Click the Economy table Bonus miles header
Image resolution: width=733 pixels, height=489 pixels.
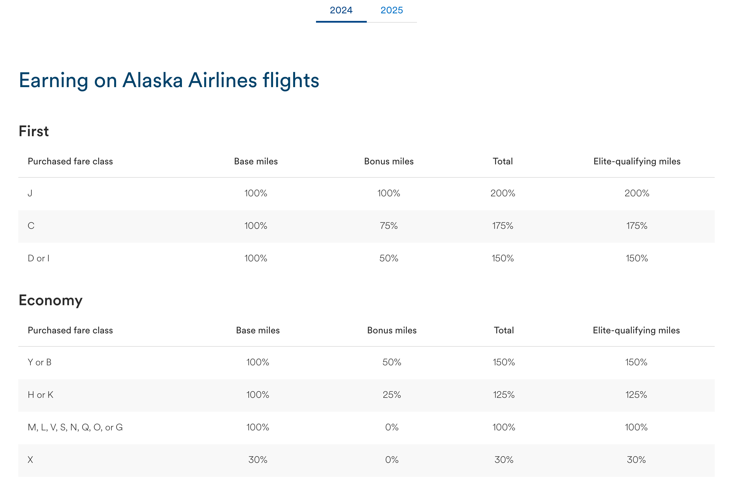tap(392, 330)
